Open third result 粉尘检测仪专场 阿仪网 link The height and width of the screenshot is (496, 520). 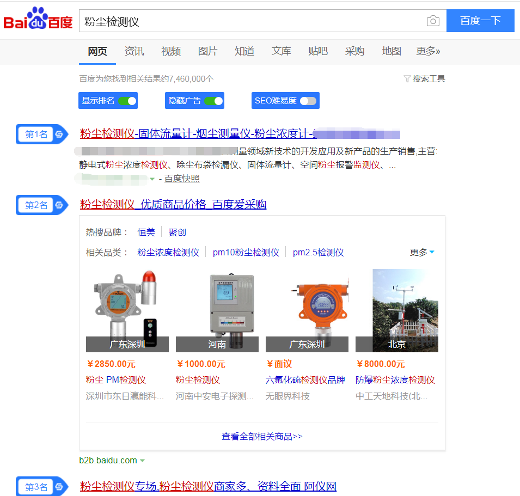[208, 486]
